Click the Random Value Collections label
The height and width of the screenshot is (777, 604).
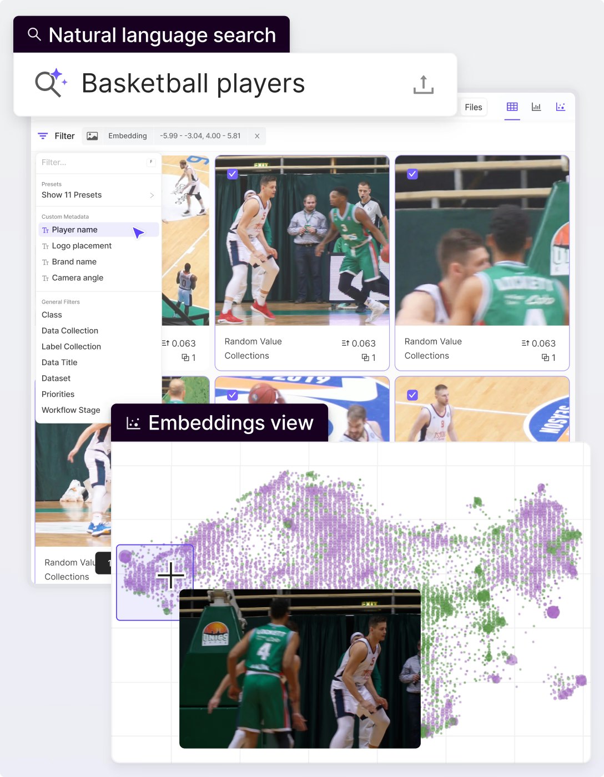253,349
